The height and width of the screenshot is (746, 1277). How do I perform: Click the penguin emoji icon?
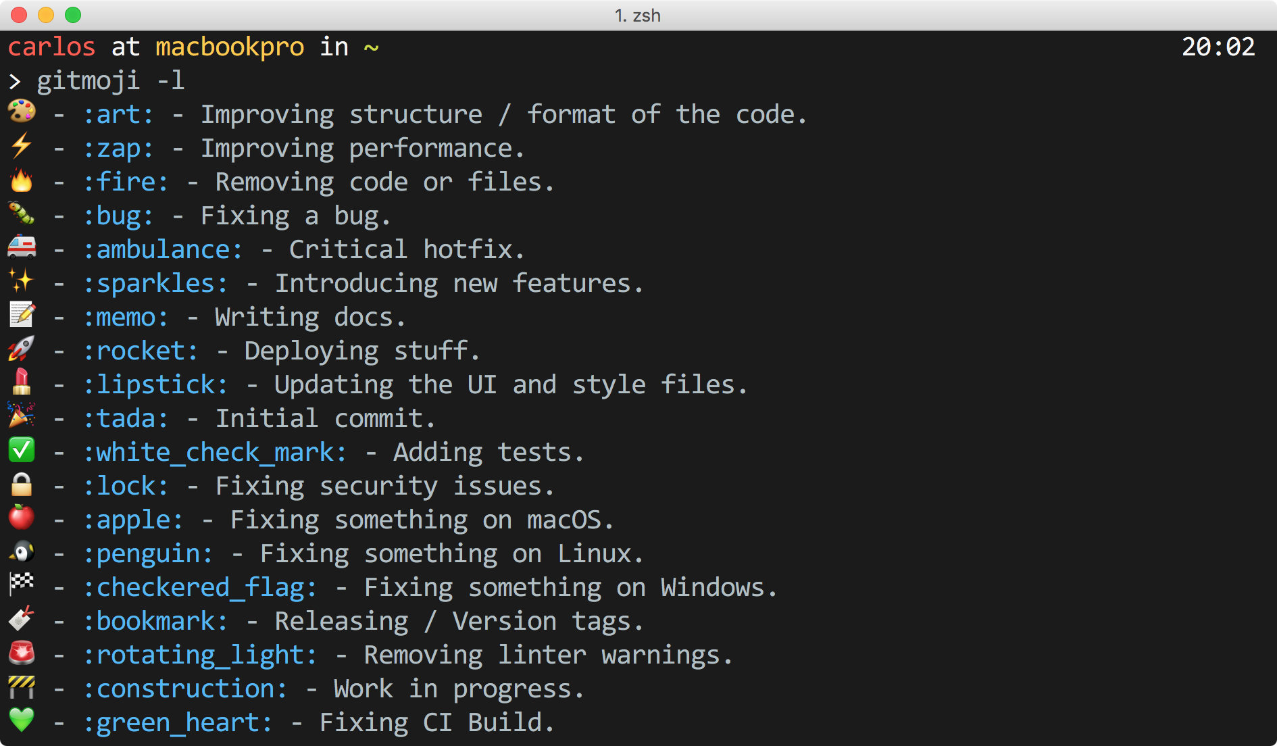click(x=22, y=551)
